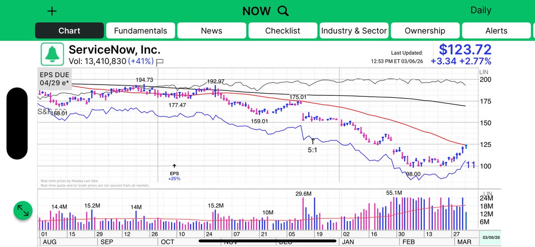Tap the +3.34 +2.77% change
Image resolution: width=535 pixels, height=247 pixels.
pos(461,61)
